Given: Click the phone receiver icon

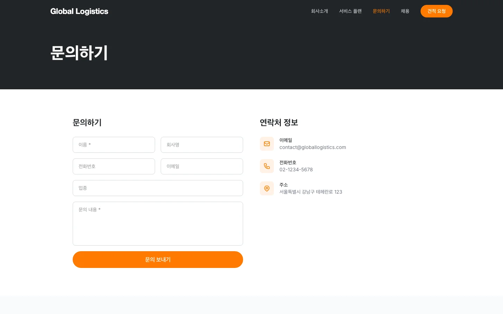Looking at the screenshot, I should 267,166.
